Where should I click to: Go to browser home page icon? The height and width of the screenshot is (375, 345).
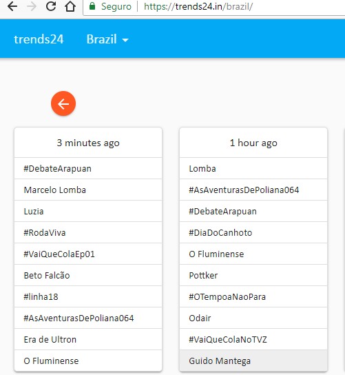point(70,6)
